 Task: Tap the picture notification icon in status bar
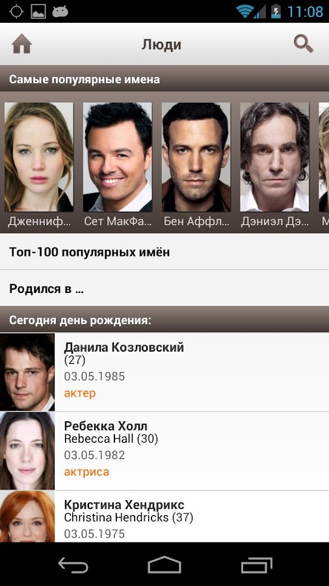point(38,12)
